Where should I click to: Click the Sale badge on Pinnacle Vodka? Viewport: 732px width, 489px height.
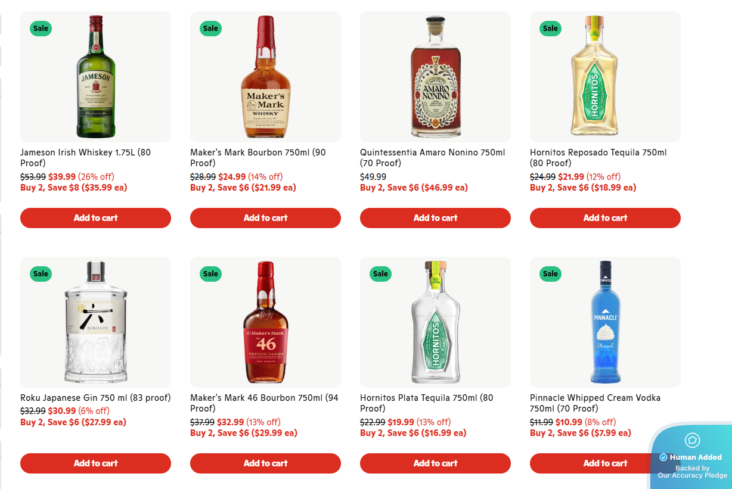coord(550,274)
